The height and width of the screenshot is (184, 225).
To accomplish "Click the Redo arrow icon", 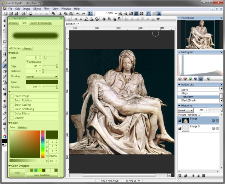I will pyautogui.click(x=83, y=13).
